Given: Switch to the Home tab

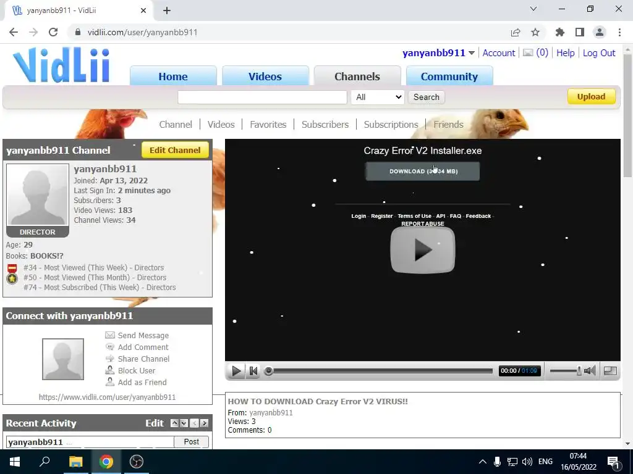Looking at the screenshot, I should tap(173, 76).
